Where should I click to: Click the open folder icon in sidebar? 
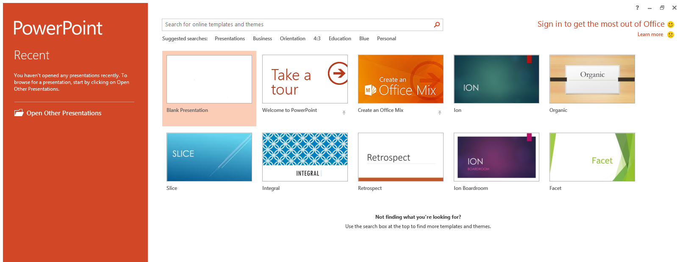pyautogui.click(x=19, y=113)
